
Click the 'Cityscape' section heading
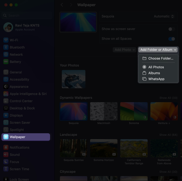point(68,172)
